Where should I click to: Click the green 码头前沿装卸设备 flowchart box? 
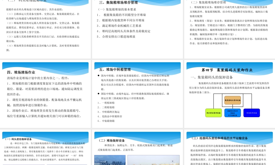click(213, 113)
